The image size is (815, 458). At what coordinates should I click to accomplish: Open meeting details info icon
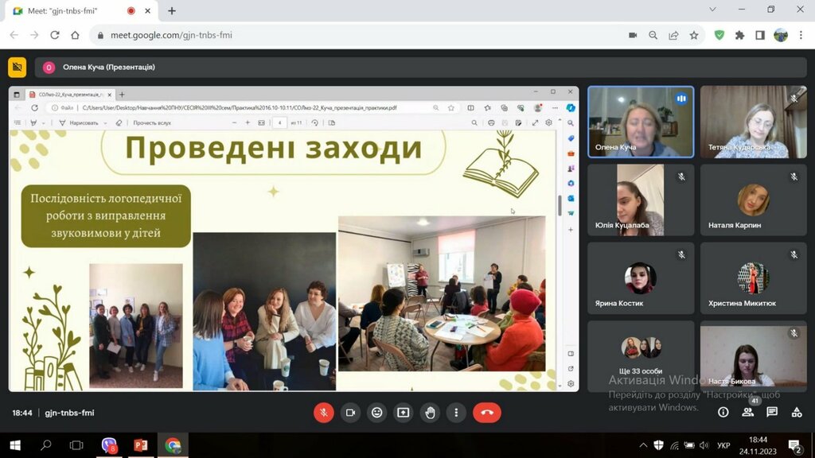pyautogui.click(x=723, y=413)
